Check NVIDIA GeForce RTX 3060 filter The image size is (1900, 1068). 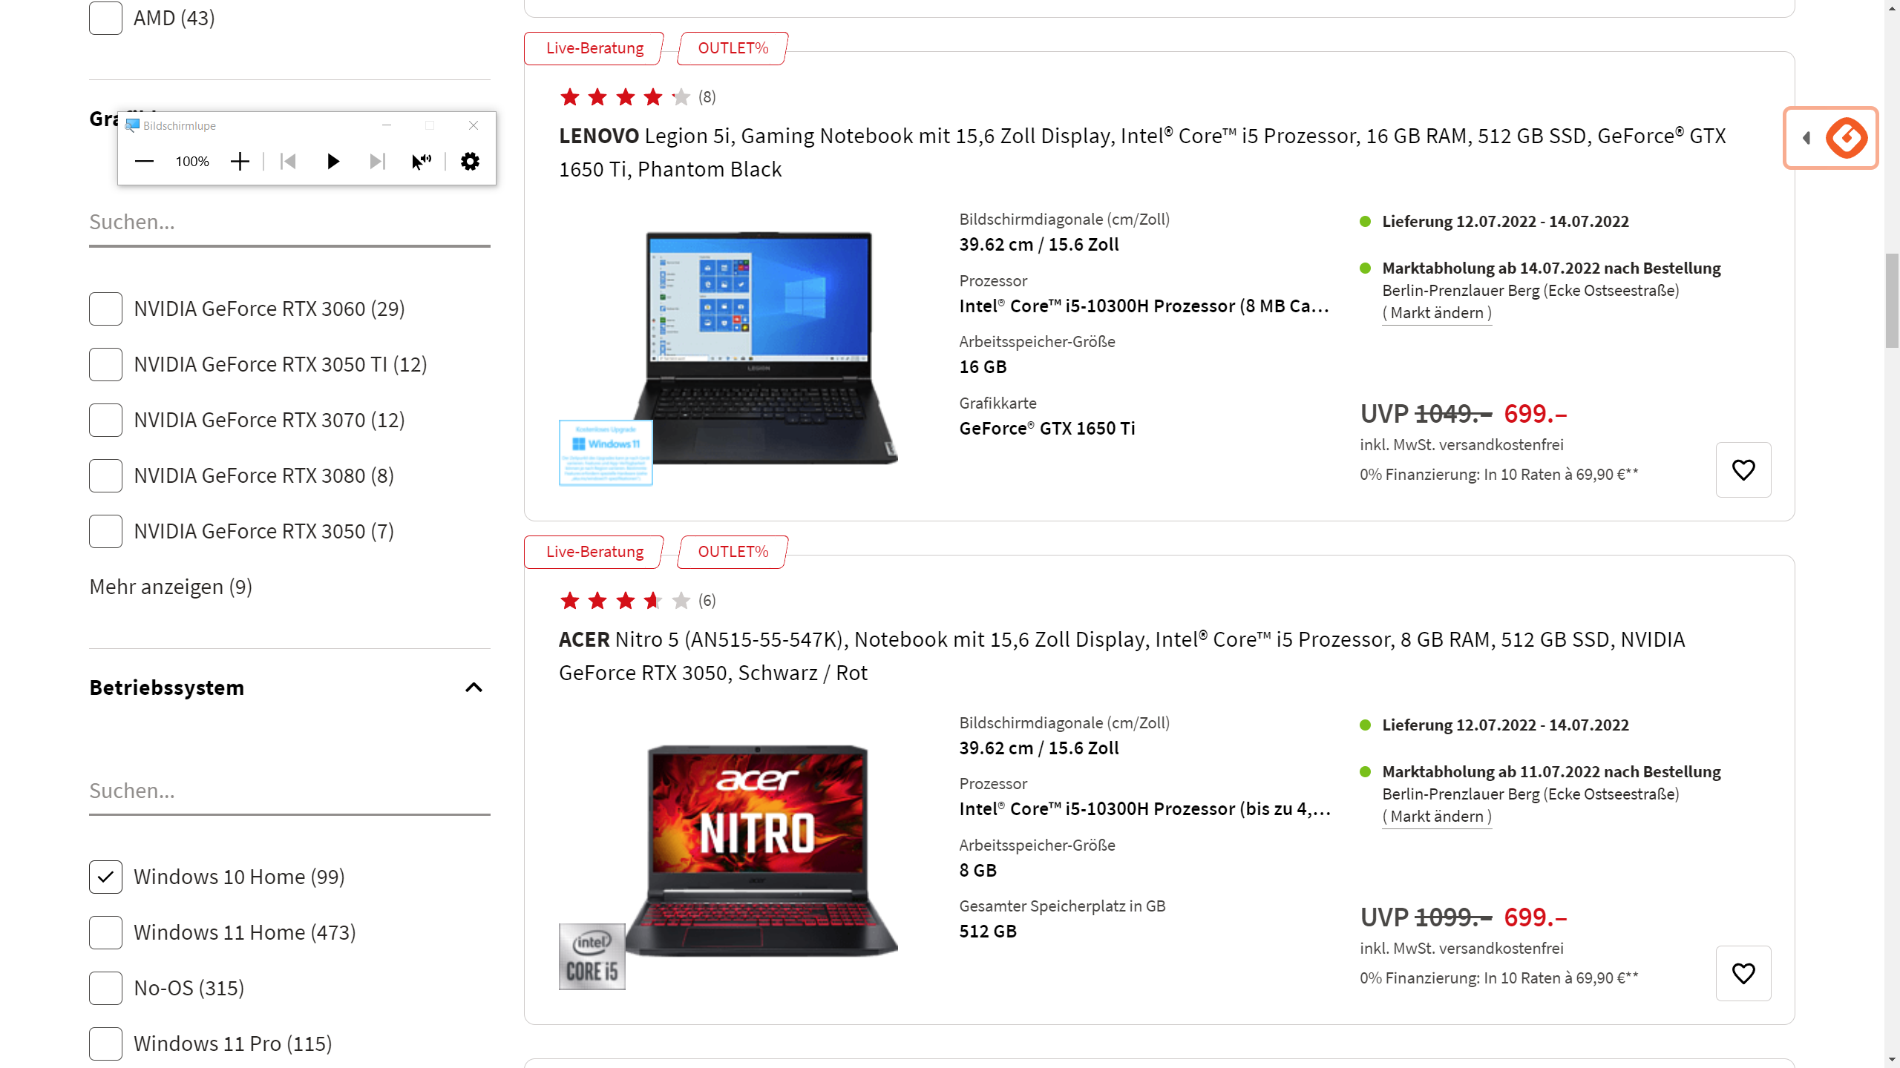pyautogui.click(x=105, y=309)
